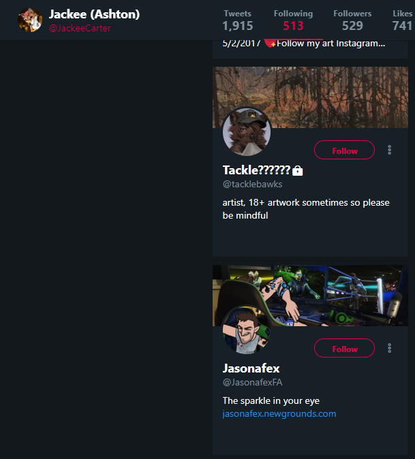Click the lock icon beside Tackle's name
415x459 pixels.
coord(298,171)
